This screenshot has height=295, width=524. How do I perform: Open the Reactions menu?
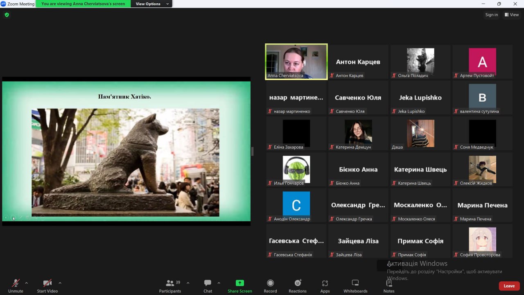tap(298, 283)
